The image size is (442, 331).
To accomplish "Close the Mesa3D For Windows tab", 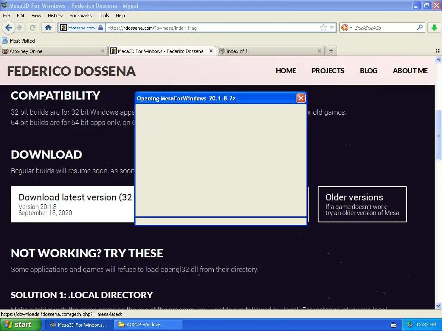I will coord(211,51).
